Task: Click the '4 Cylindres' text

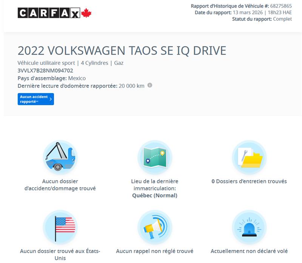Action: tap(95, 63)
